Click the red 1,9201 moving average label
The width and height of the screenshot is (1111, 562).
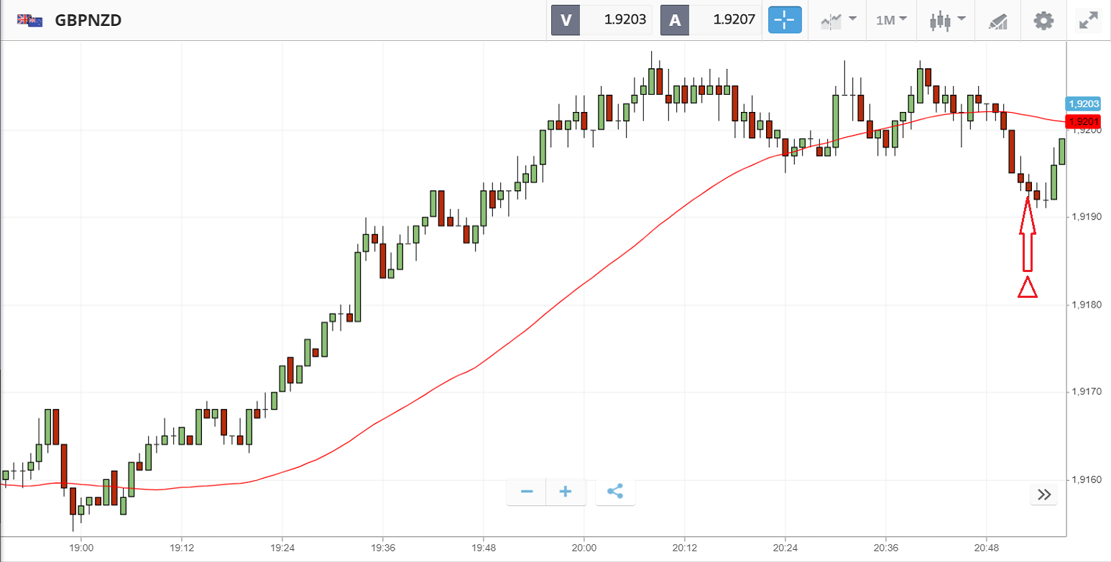(x=1084, y=121)
